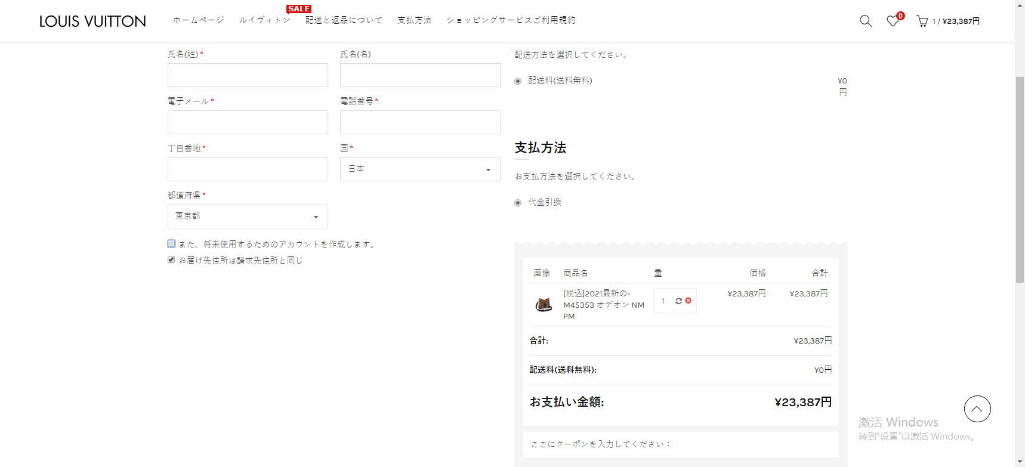Click the お届け先住所は請求先住所と同じ label
This screenshot has height=467, width=1025.
pos(241,261)
